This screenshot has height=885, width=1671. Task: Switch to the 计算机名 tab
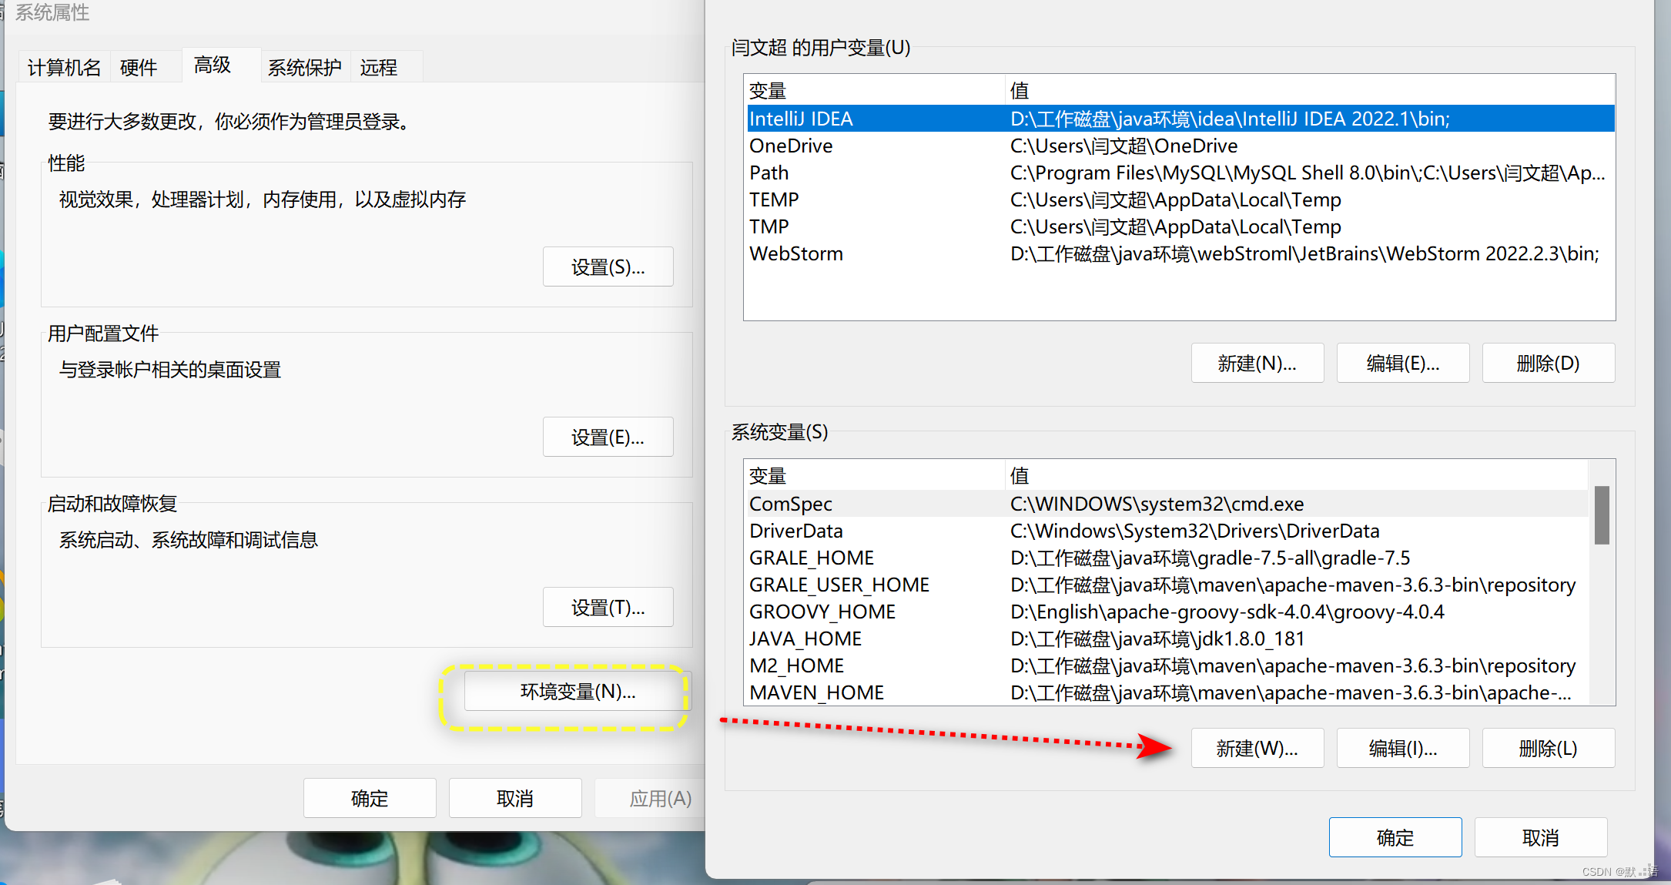click(64, 68)
